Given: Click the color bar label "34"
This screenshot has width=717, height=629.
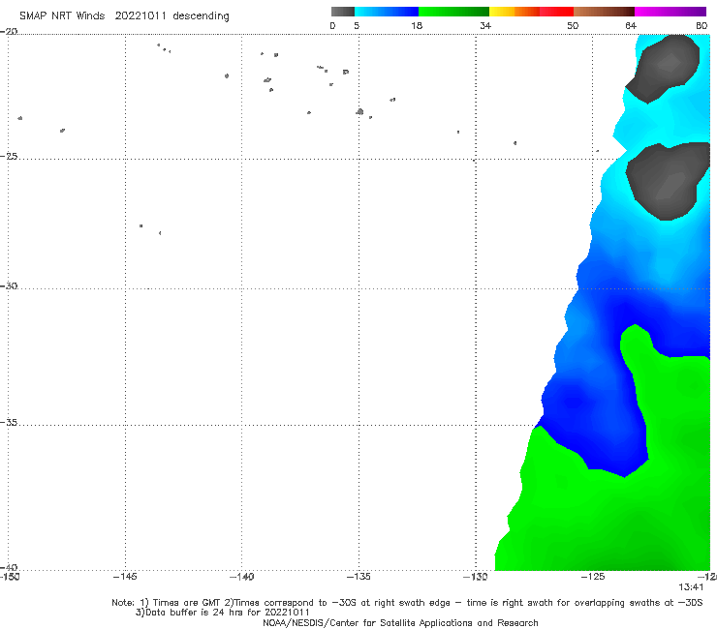Looking at the screenshot, I should 485,25.
